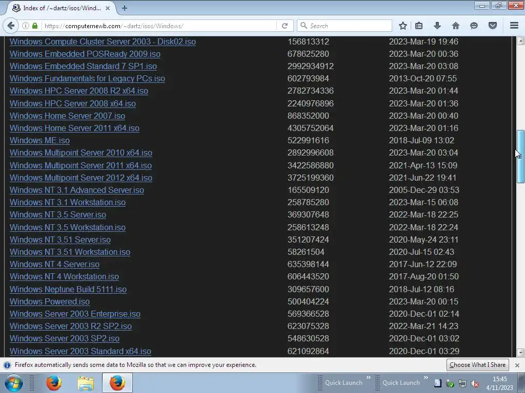Open Windows Home Server 2007.iso link
525x393 pixels.
pos(67,116)
